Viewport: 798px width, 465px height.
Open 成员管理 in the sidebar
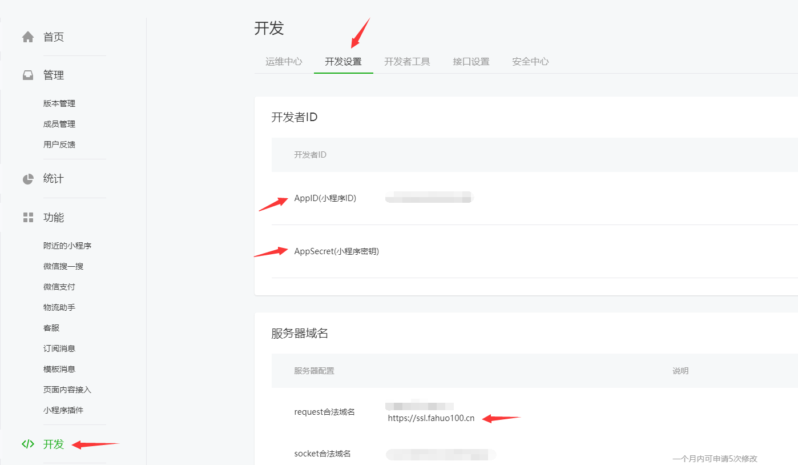coord(59,124)
